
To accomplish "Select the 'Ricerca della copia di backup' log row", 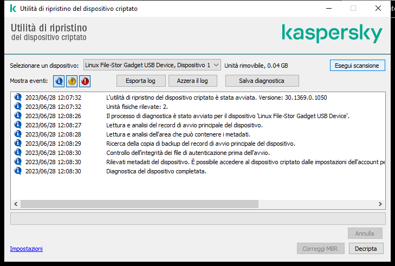I will pos(198,144).
